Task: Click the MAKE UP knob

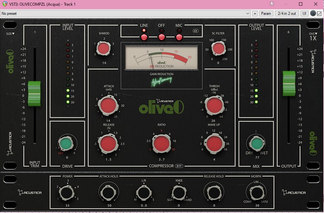Action: tap(214, 143)
